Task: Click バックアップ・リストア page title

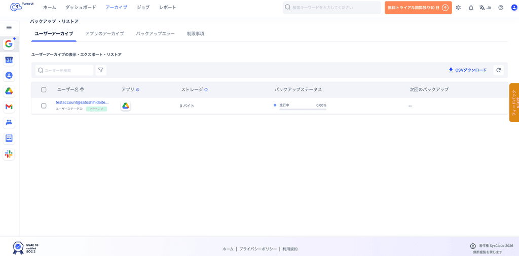Action: click(54, 21)
